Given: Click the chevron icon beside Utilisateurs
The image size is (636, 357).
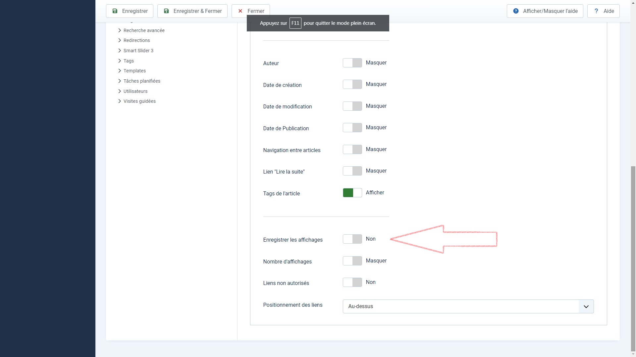Looking at the screenshot, I should [120, 91].
